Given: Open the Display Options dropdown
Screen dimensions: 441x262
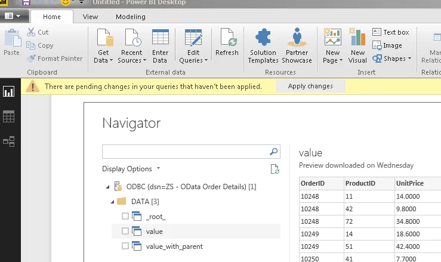Looking at the screenshot, I should pos(131,169).
